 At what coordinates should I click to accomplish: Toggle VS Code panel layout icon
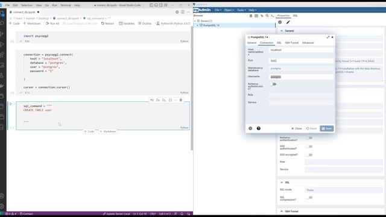pos(156,5)
